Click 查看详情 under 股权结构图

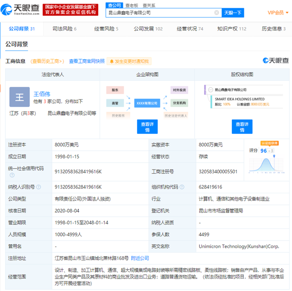coord(242,127)
